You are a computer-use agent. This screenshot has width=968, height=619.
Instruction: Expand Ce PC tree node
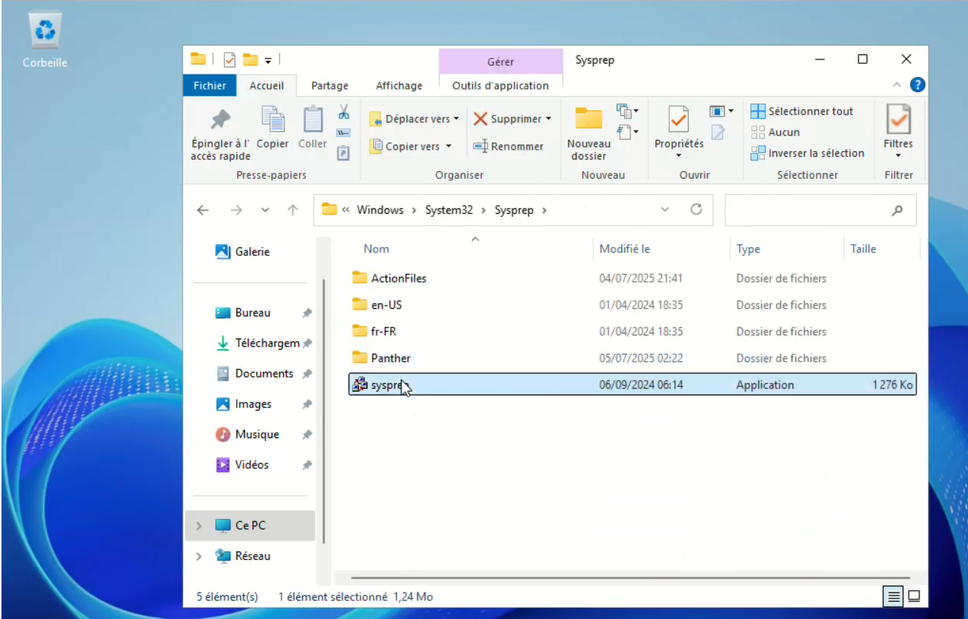coord(199,525)
